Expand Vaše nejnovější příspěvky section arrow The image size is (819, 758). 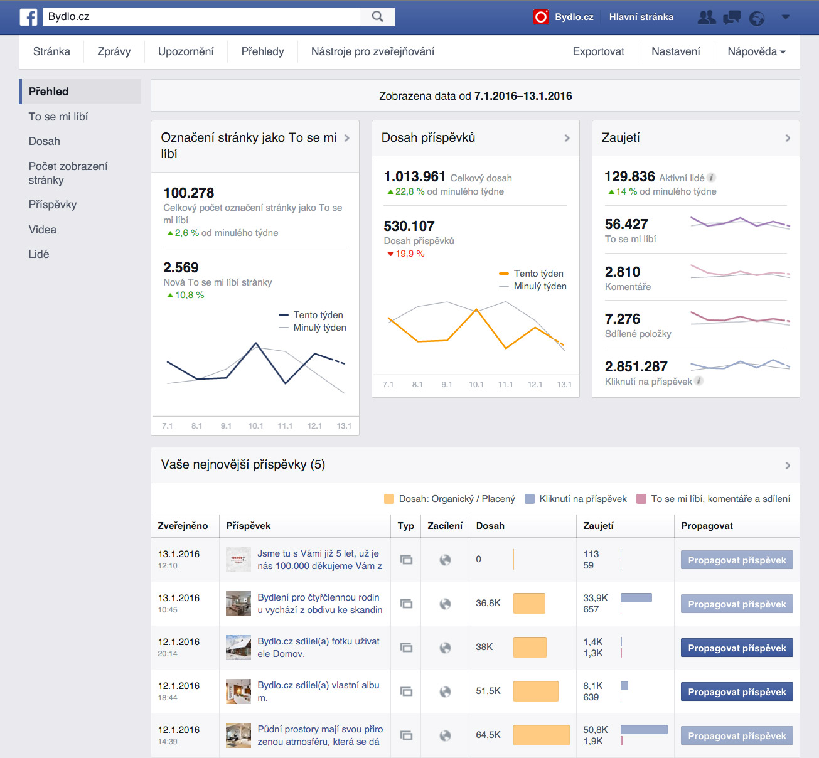[788, 466]
